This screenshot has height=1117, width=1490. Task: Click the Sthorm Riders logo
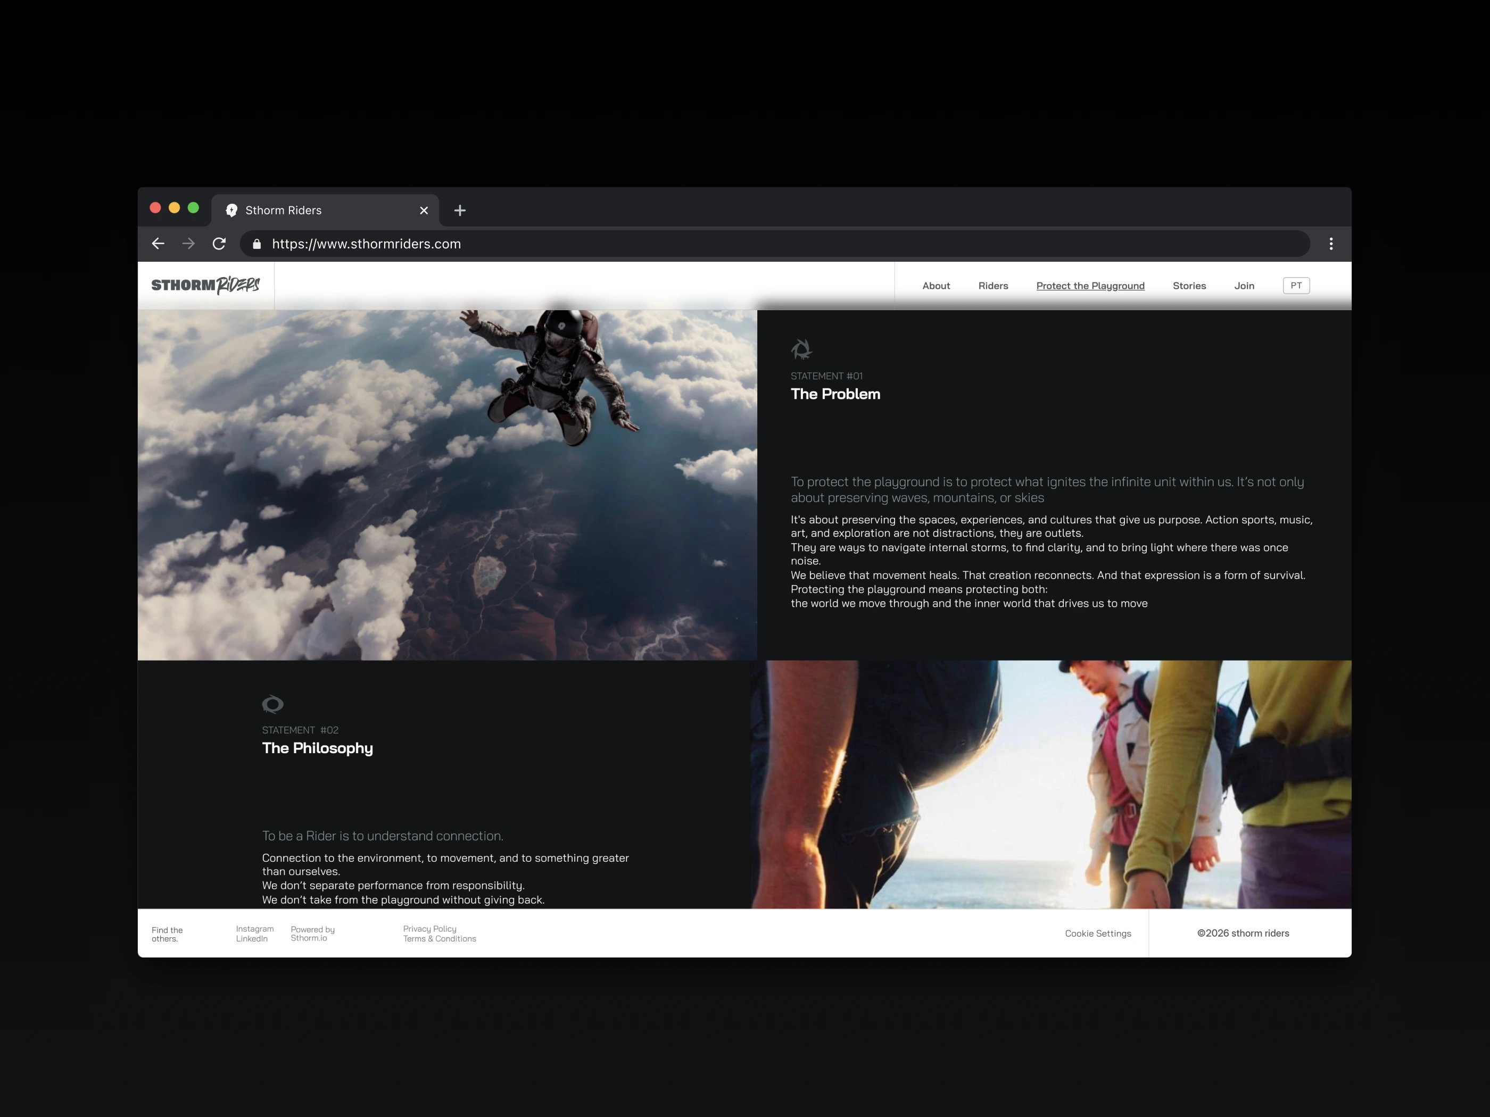(x=205, y=285)
